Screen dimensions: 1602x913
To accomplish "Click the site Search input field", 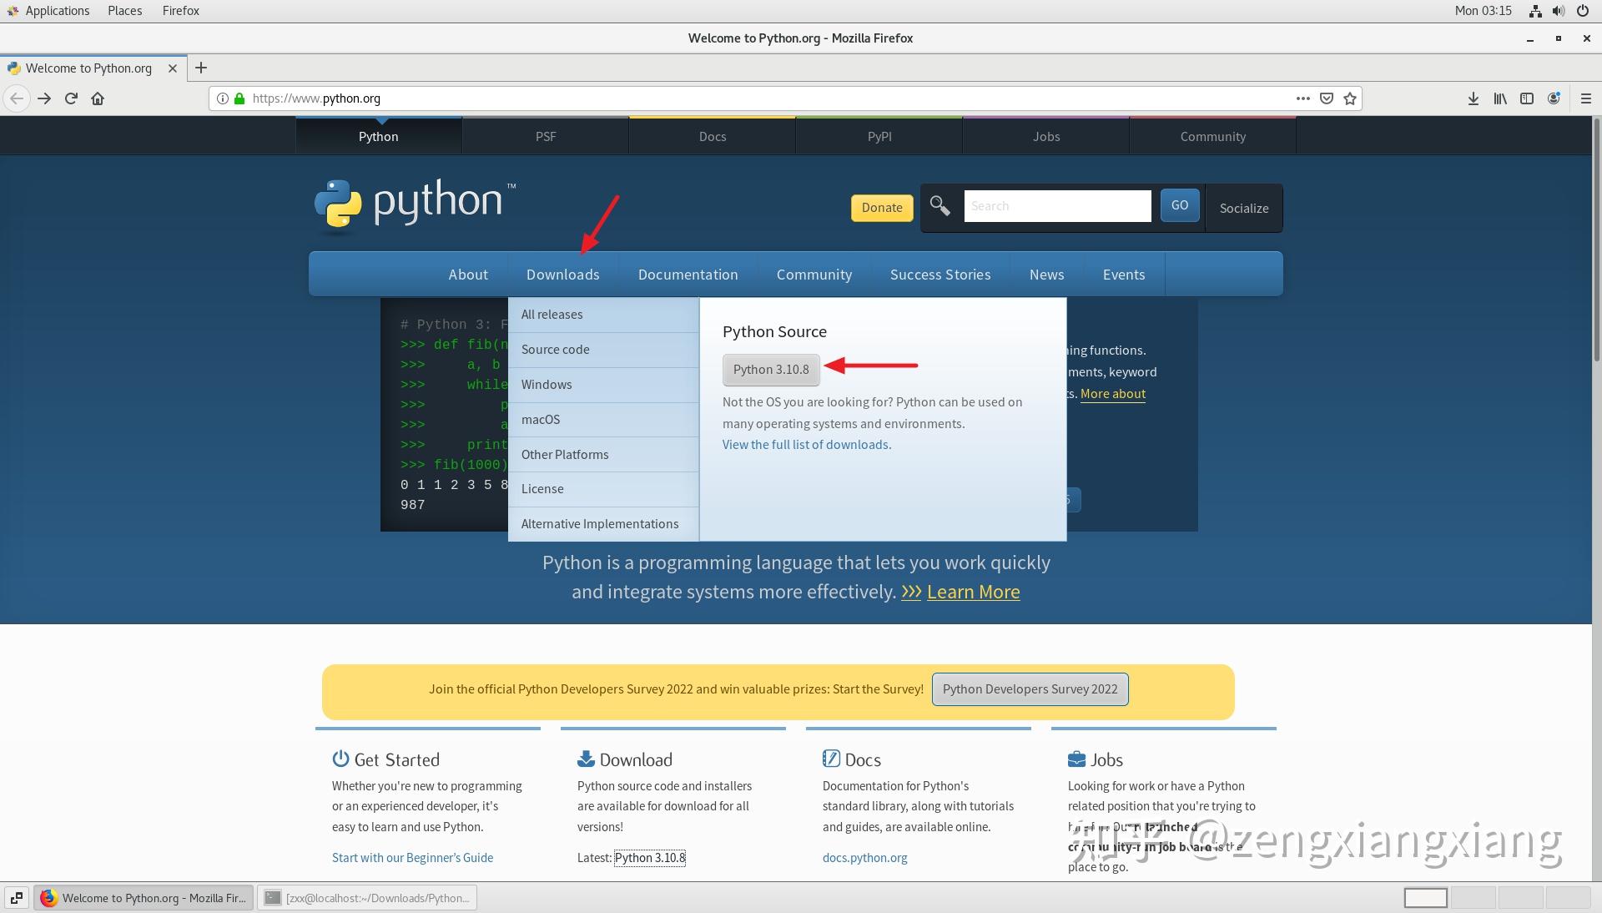I will (x=1057, y=206).
